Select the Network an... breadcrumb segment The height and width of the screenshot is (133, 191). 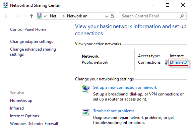click(79, 16)
